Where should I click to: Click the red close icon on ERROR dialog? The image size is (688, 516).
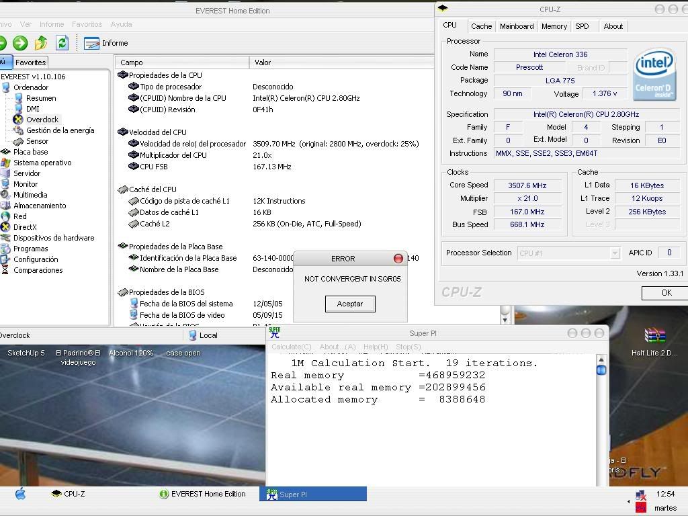pyautogui.click(x=398, y=259)
